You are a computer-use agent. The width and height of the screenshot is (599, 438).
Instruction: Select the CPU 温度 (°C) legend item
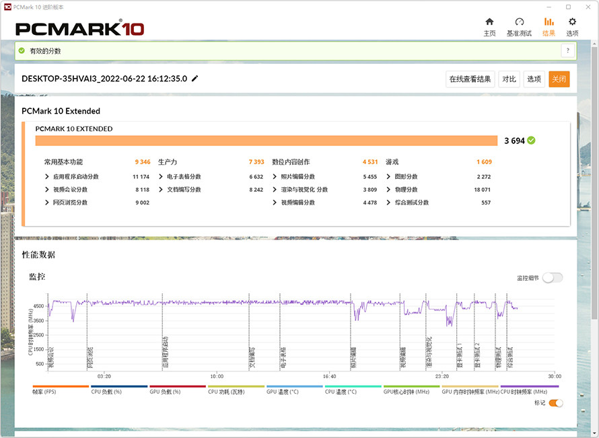click(x=353, y=390)
